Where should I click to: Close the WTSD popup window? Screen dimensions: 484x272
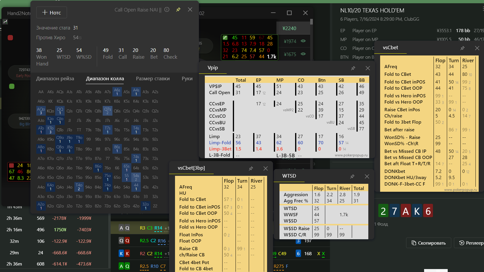(367, 176)
